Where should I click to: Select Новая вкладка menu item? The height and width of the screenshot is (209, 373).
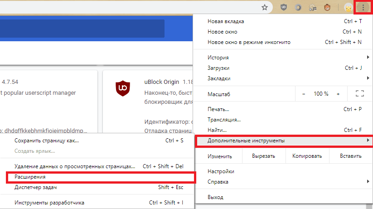click(x=283, y=21)
